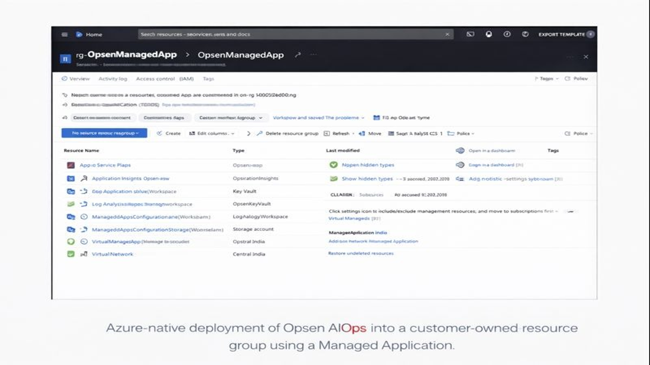Screen dimensions: 650x365
Task: Click the Move toolbar icon
Action: (x=362, y=133)
